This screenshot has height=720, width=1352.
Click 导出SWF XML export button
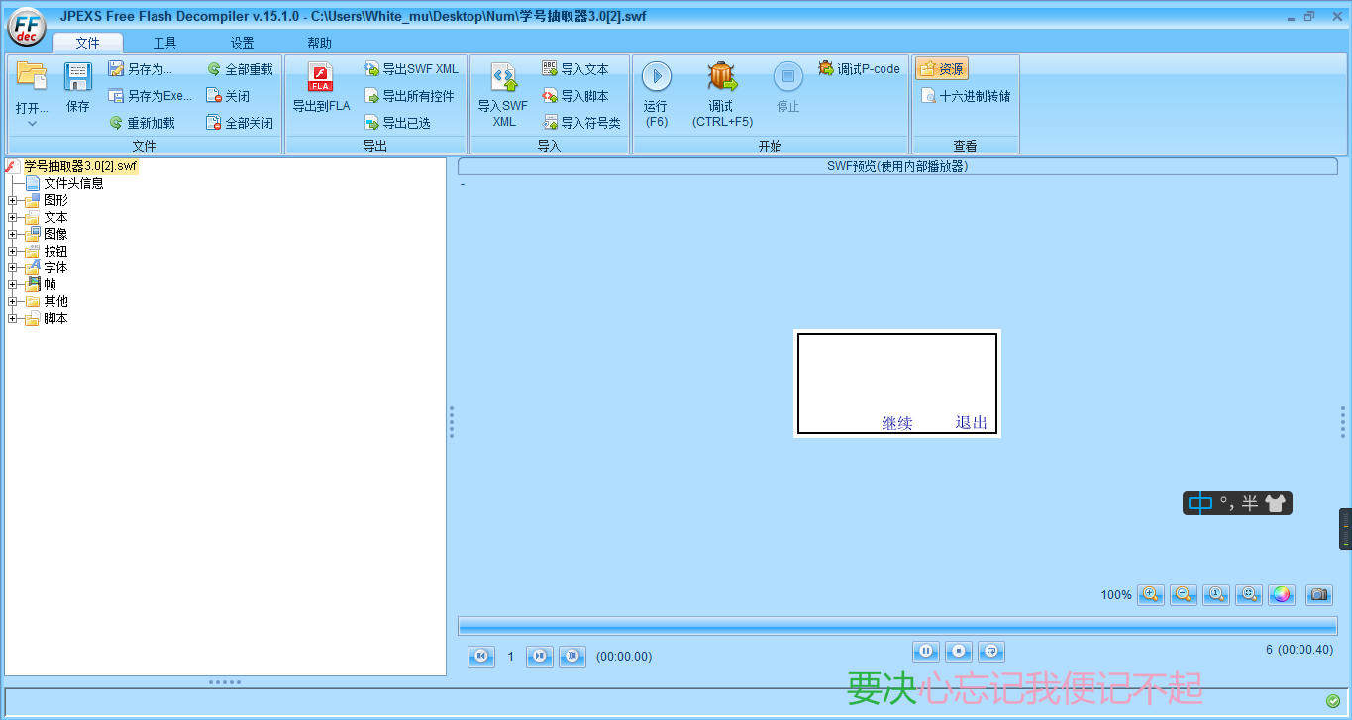[x=411, y=69]
